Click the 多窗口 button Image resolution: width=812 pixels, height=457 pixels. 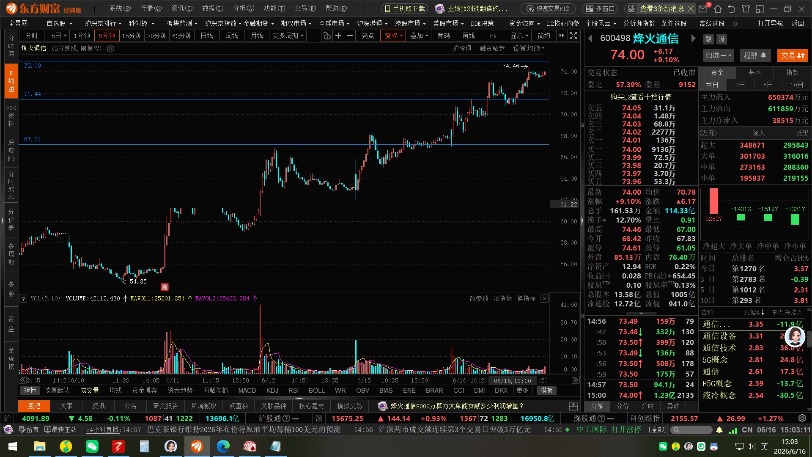tap(600, 8)
